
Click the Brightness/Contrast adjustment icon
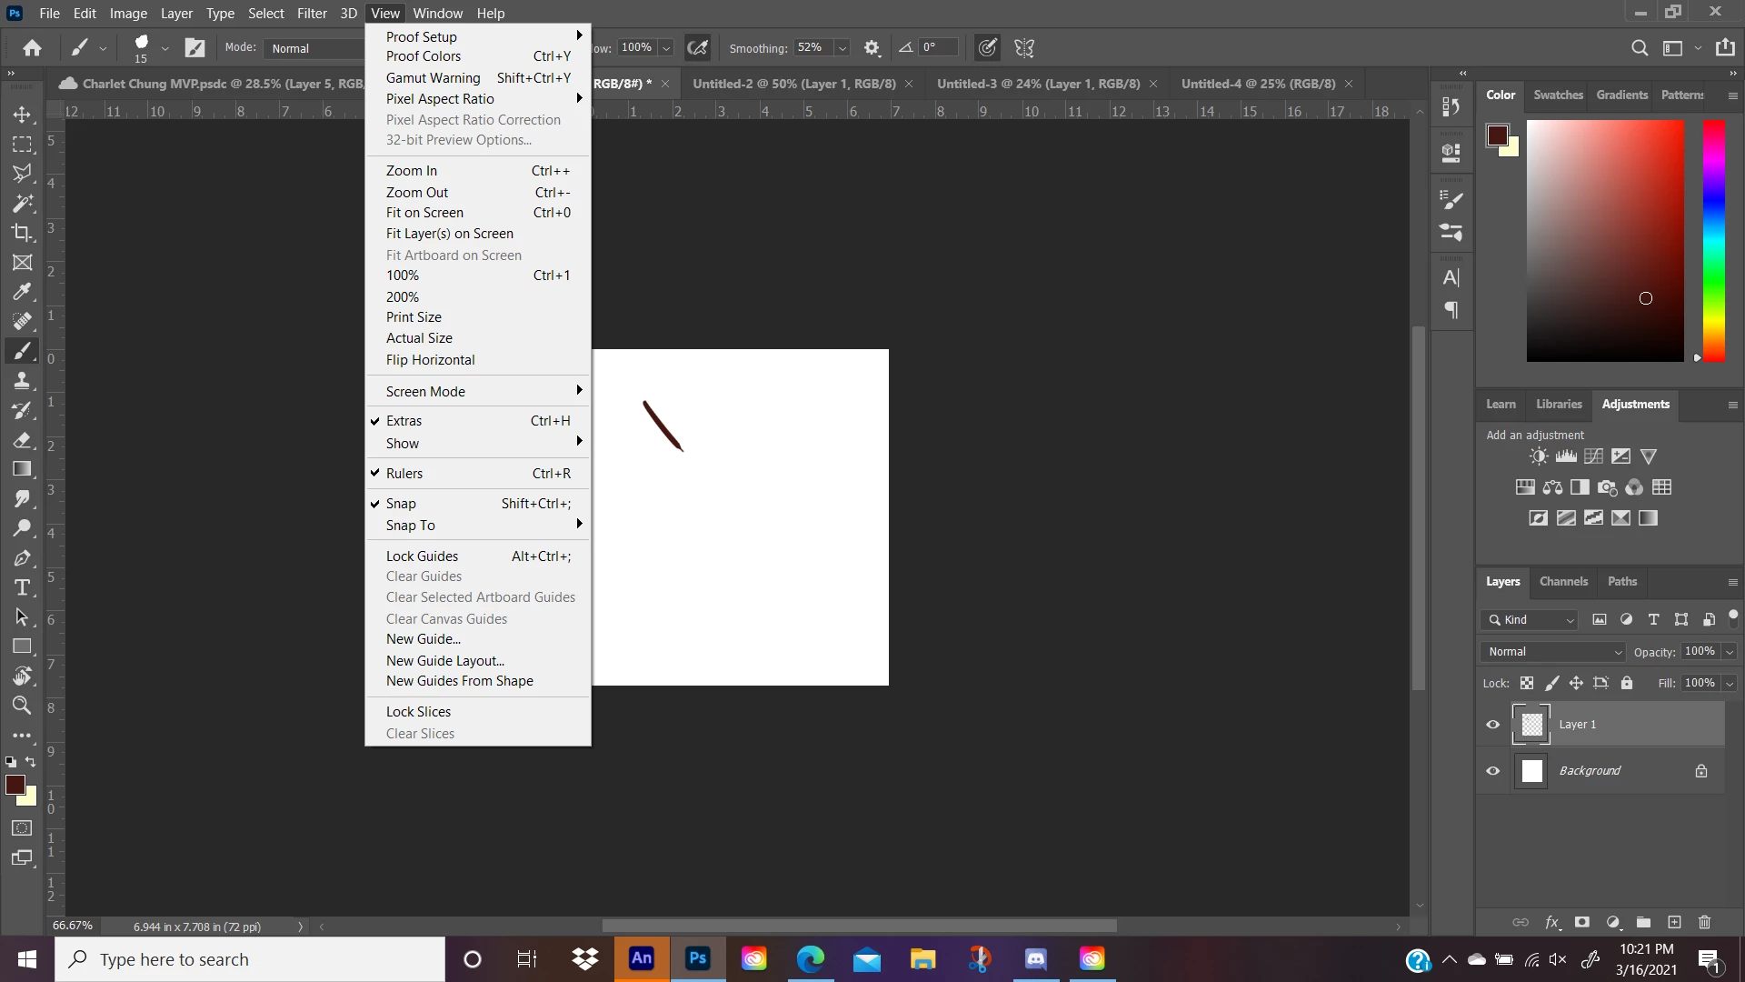[x=1538, y=456]
